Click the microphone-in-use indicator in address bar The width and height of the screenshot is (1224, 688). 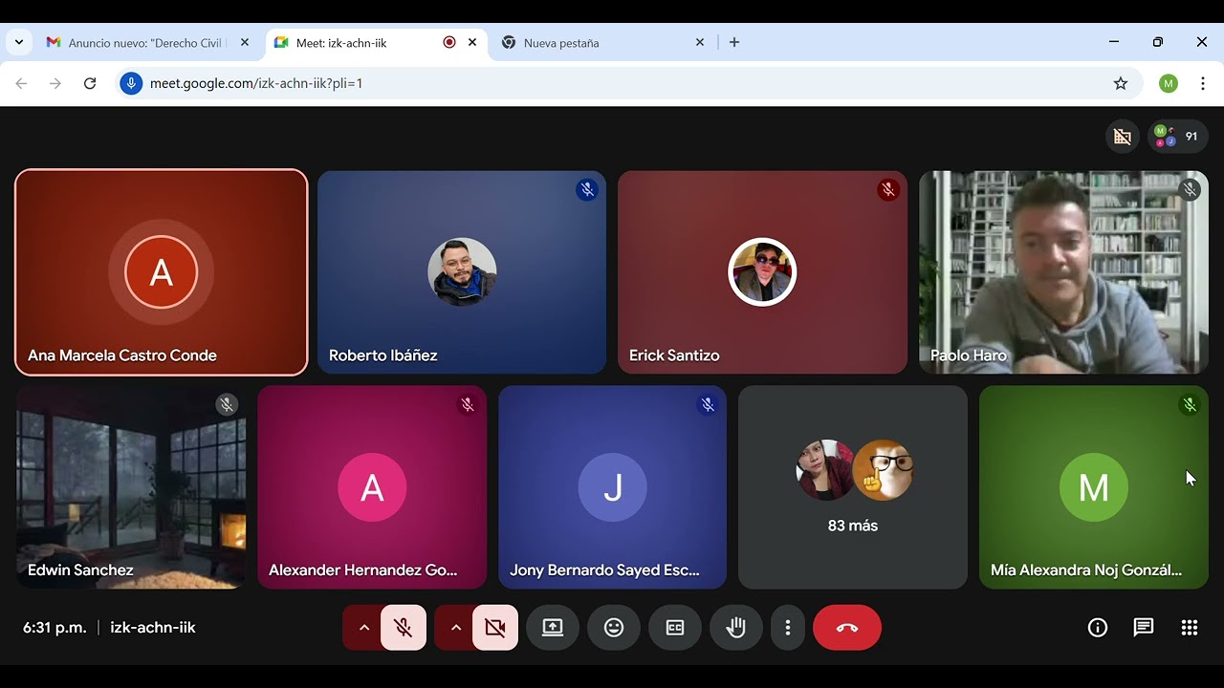(132, 83)
